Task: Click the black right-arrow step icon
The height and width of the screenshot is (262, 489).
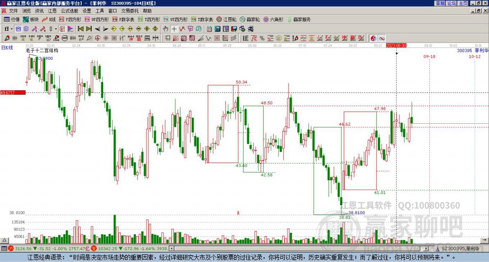Action: point(106,29)
